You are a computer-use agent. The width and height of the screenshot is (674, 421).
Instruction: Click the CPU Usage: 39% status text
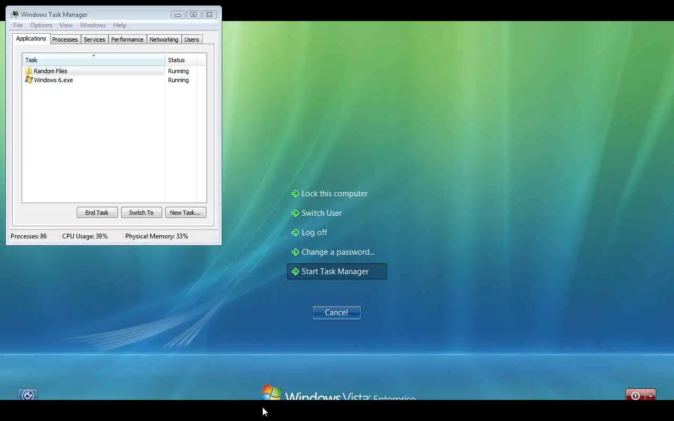(85, 236)
